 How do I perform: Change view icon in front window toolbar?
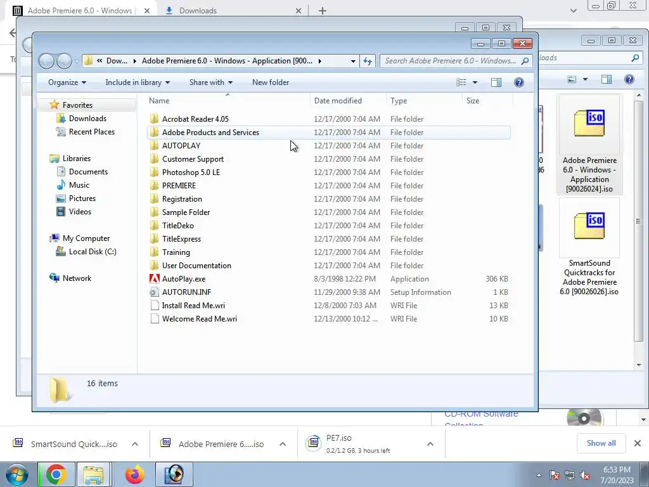coord(461,82)
